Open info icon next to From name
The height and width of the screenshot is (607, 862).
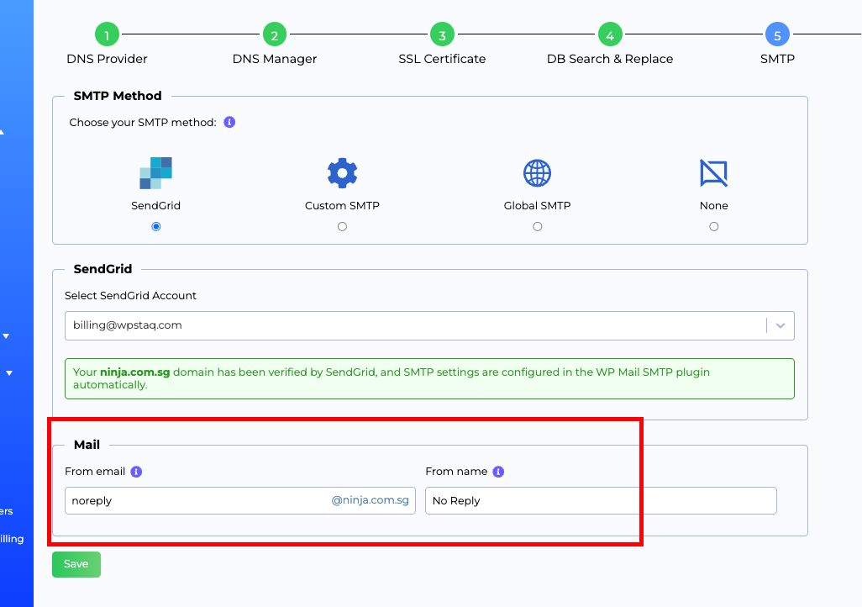pyautogui.click(x=498, y=472)
